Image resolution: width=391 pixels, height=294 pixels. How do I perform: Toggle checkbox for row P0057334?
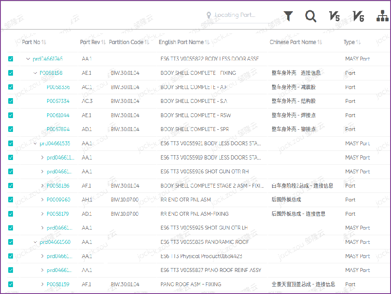pos(11,101)
